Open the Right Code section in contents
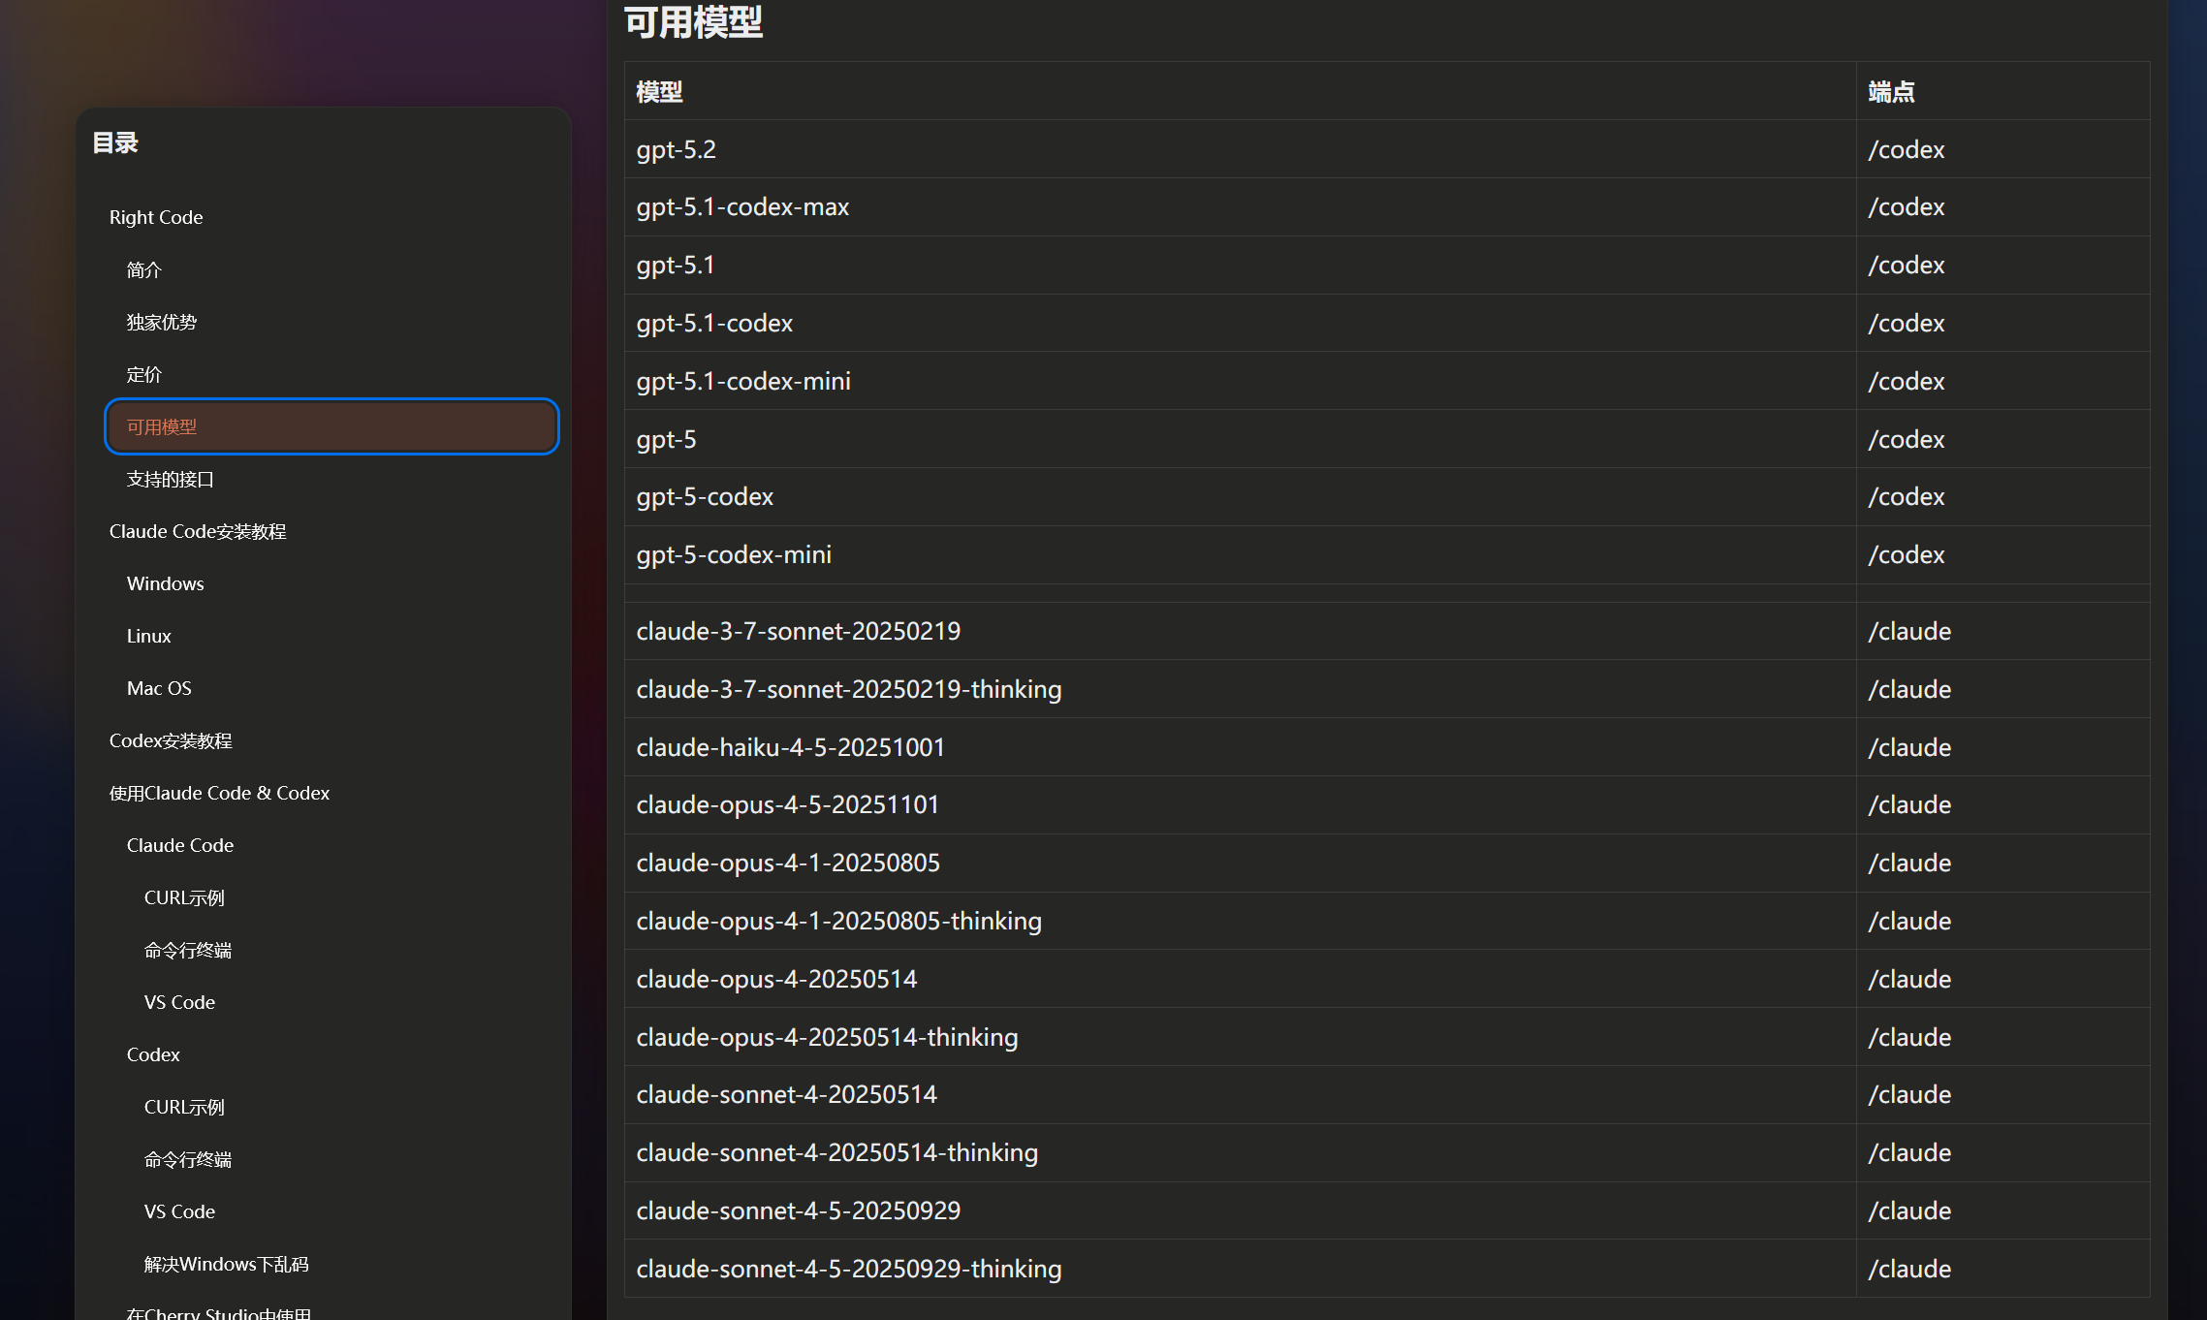The height and width of the screenshot is (1320, 2207). click(x=155, y=217)
